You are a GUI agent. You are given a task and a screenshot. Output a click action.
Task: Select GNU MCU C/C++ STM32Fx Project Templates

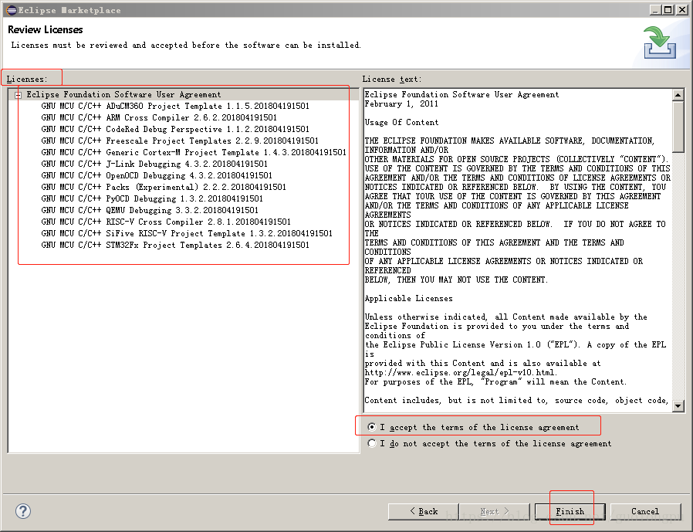pos(175,245)
